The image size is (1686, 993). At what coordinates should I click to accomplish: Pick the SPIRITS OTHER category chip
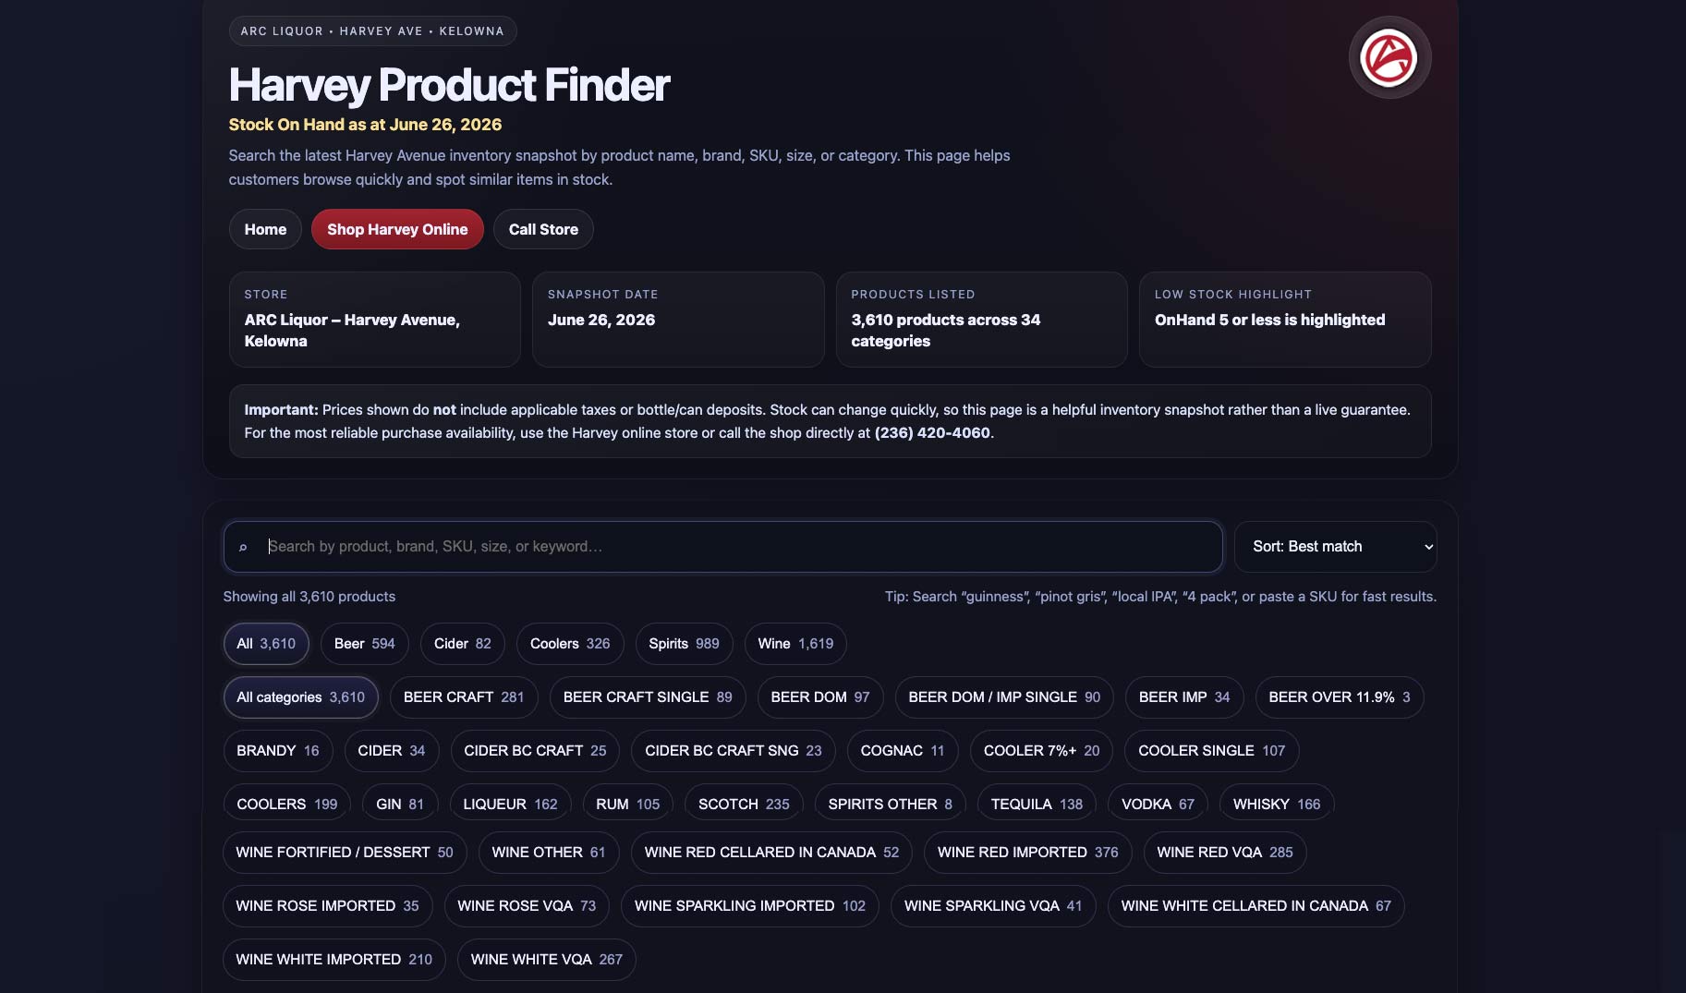click(x=891, y=802)
